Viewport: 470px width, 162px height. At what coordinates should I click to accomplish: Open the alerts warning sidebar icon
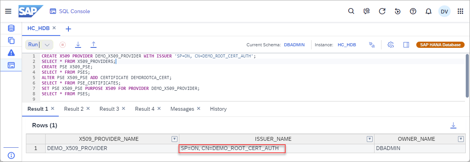click(x=11, y=52)
